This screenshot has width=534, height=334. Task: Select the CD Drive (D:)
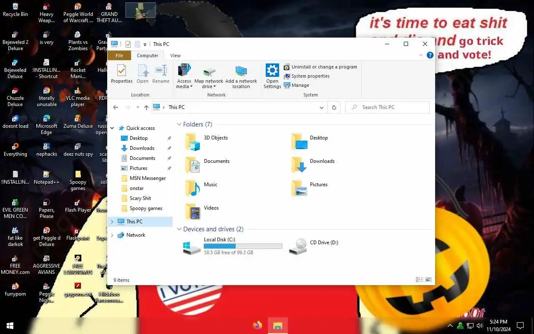(x=314, y=246)
